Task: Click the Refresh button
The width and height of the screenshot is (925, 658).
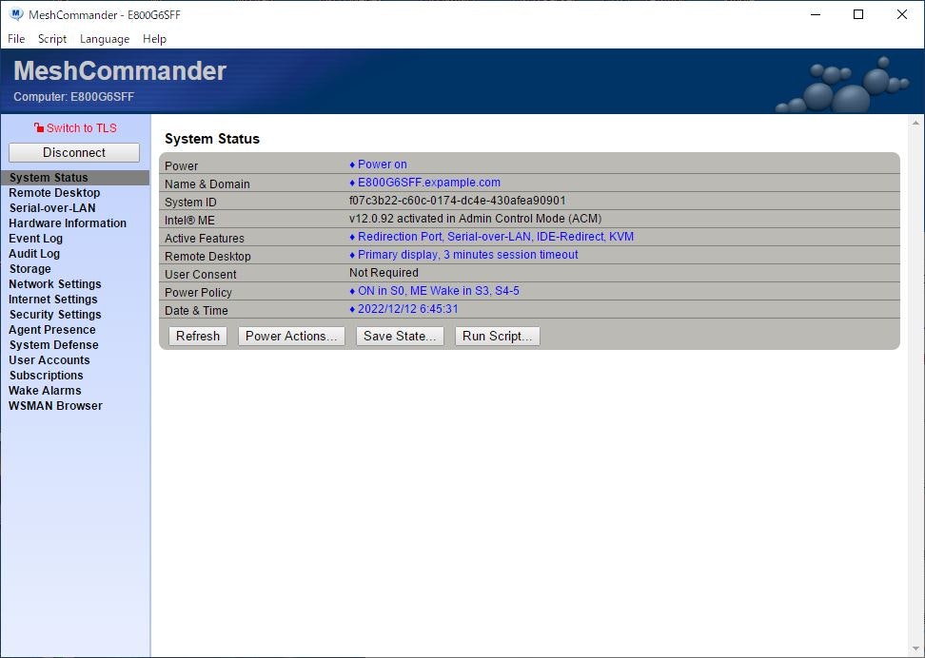Action: pos(198,336)
